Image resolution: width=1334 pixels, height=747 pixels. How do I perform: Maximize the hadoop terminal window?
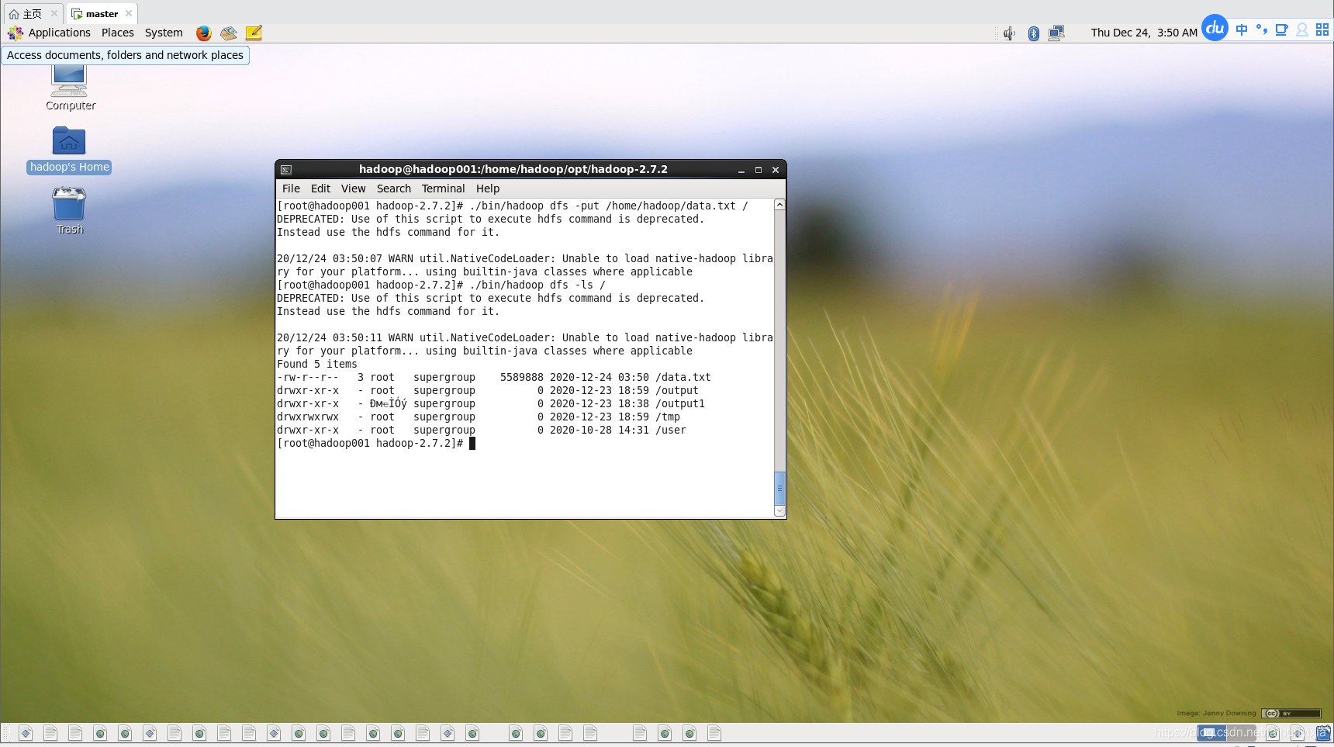[759, 170]
